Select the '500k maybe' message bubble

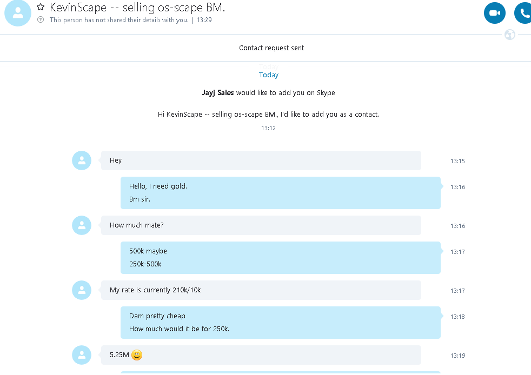pos(281,258)
